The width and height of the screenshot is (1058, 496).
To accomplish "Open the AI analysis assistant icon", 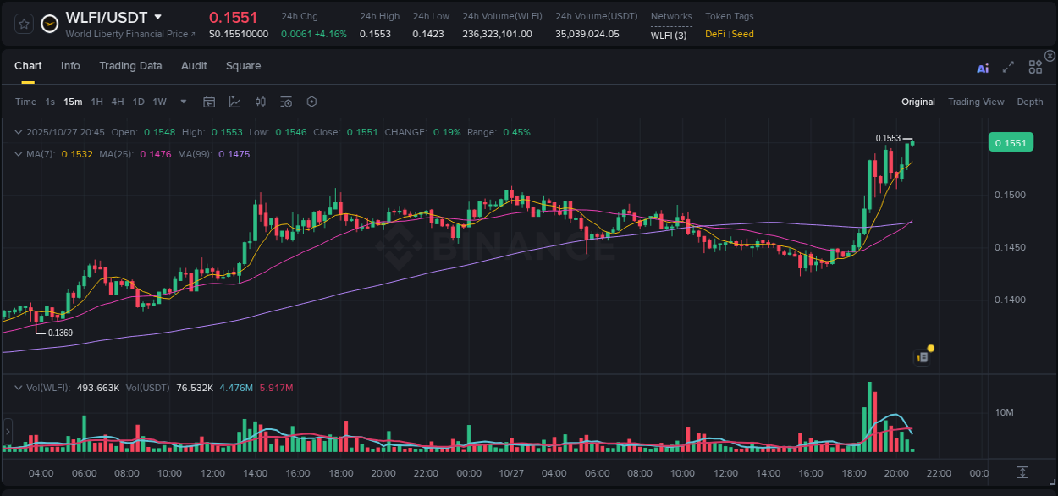I will coord(983,67).
